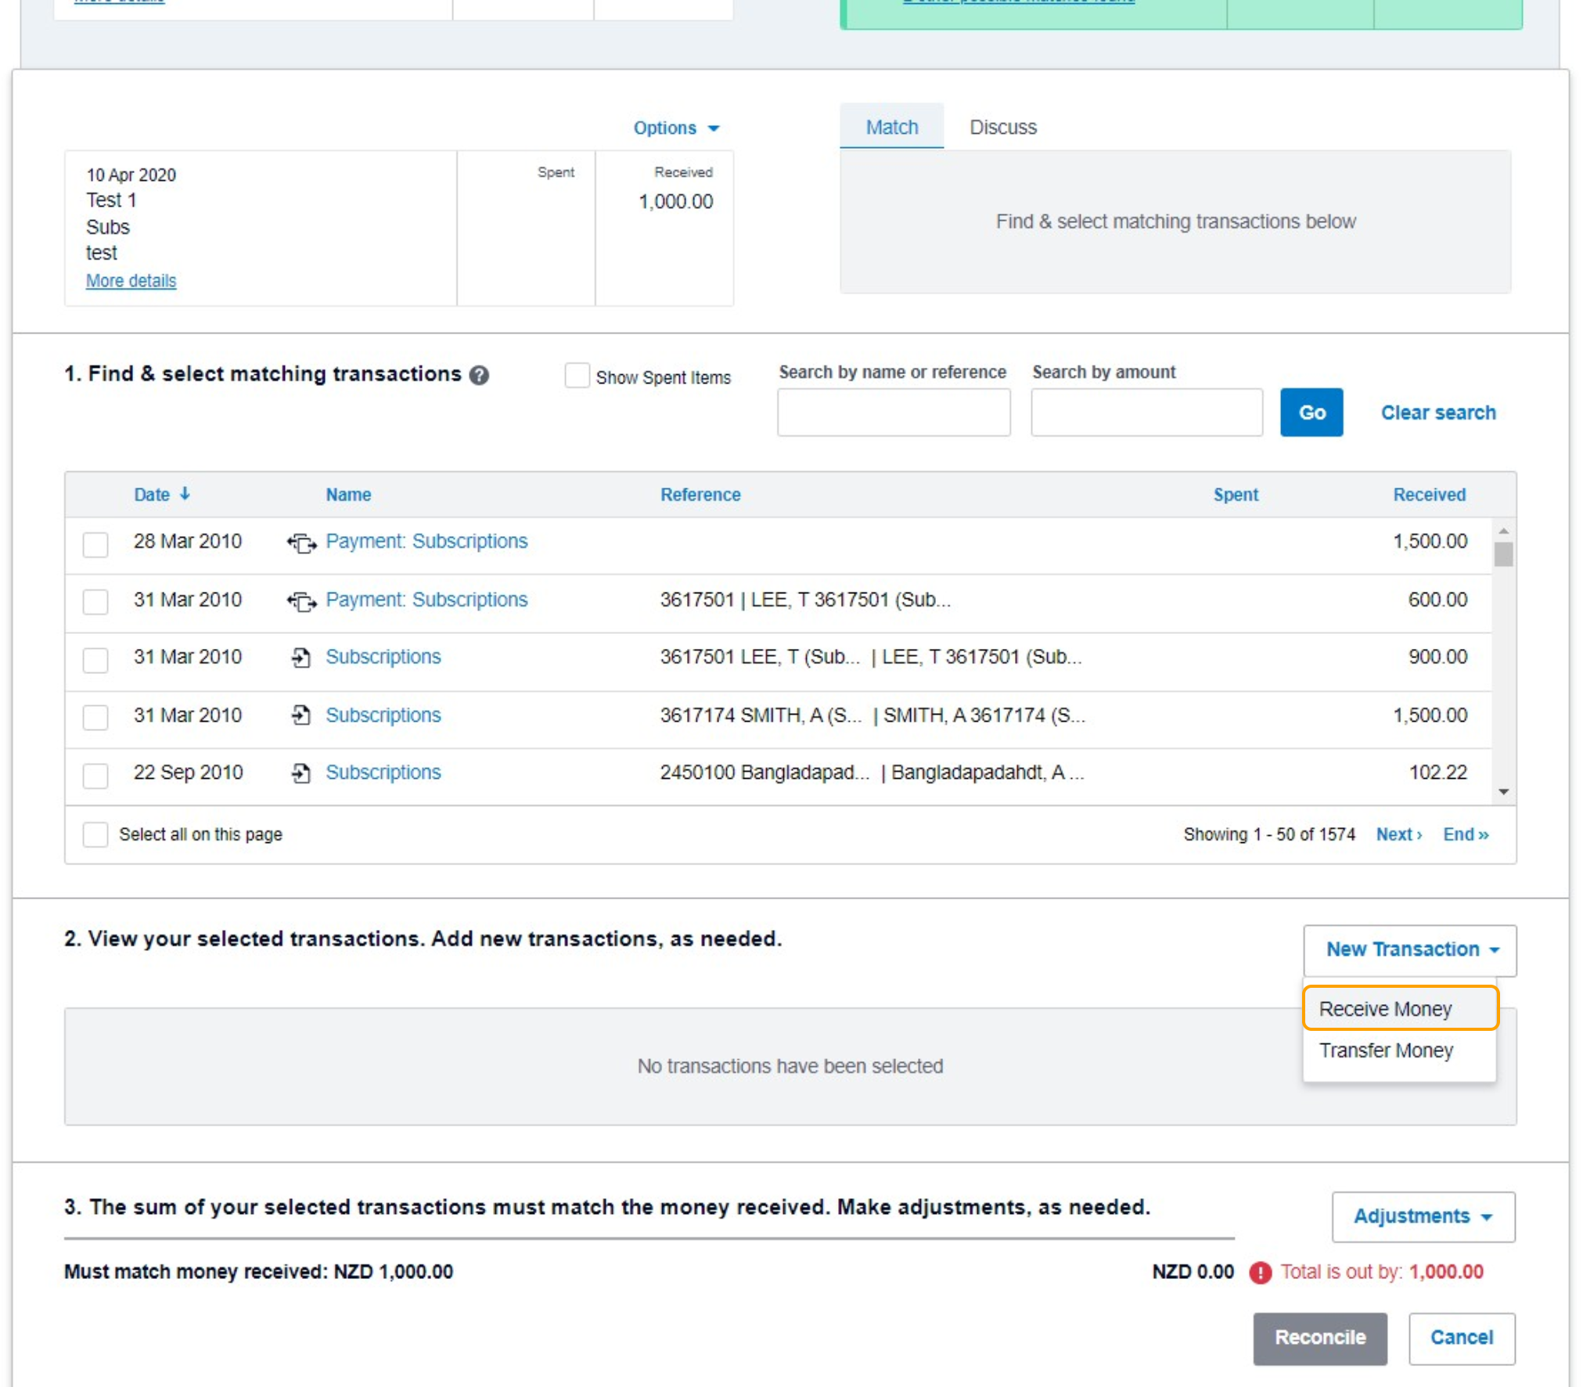
Task: Click the help question-mark icon beside Find & select
Action: click(x=479, y=376)
